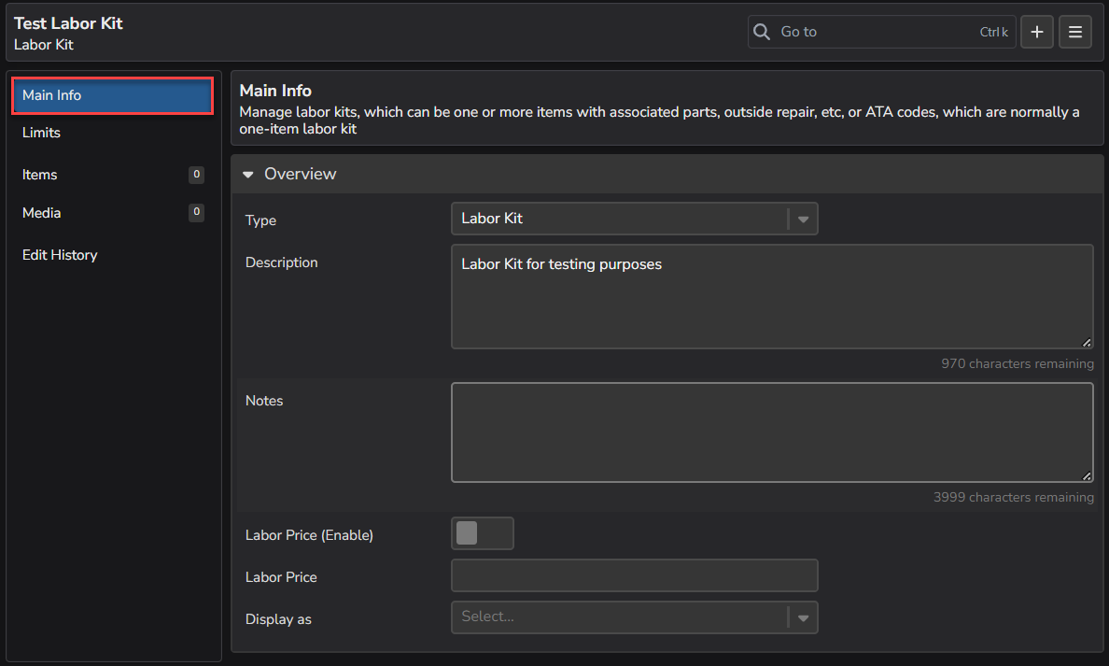Click the Media count badge showing 0
Screen dimensions: 1109x666
click(196, 212)
